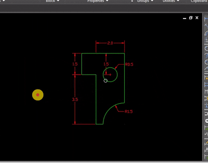Image resolution: width=208 pixels, height=163 pixels.
Task: Select the Continue dimension tool
Action: 206,91
